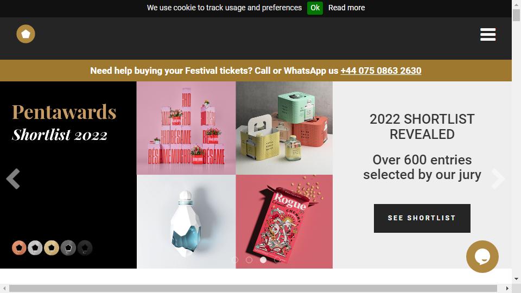Open the white faceted bottle image
Viewport: 521px width, 293px height.
186,221
